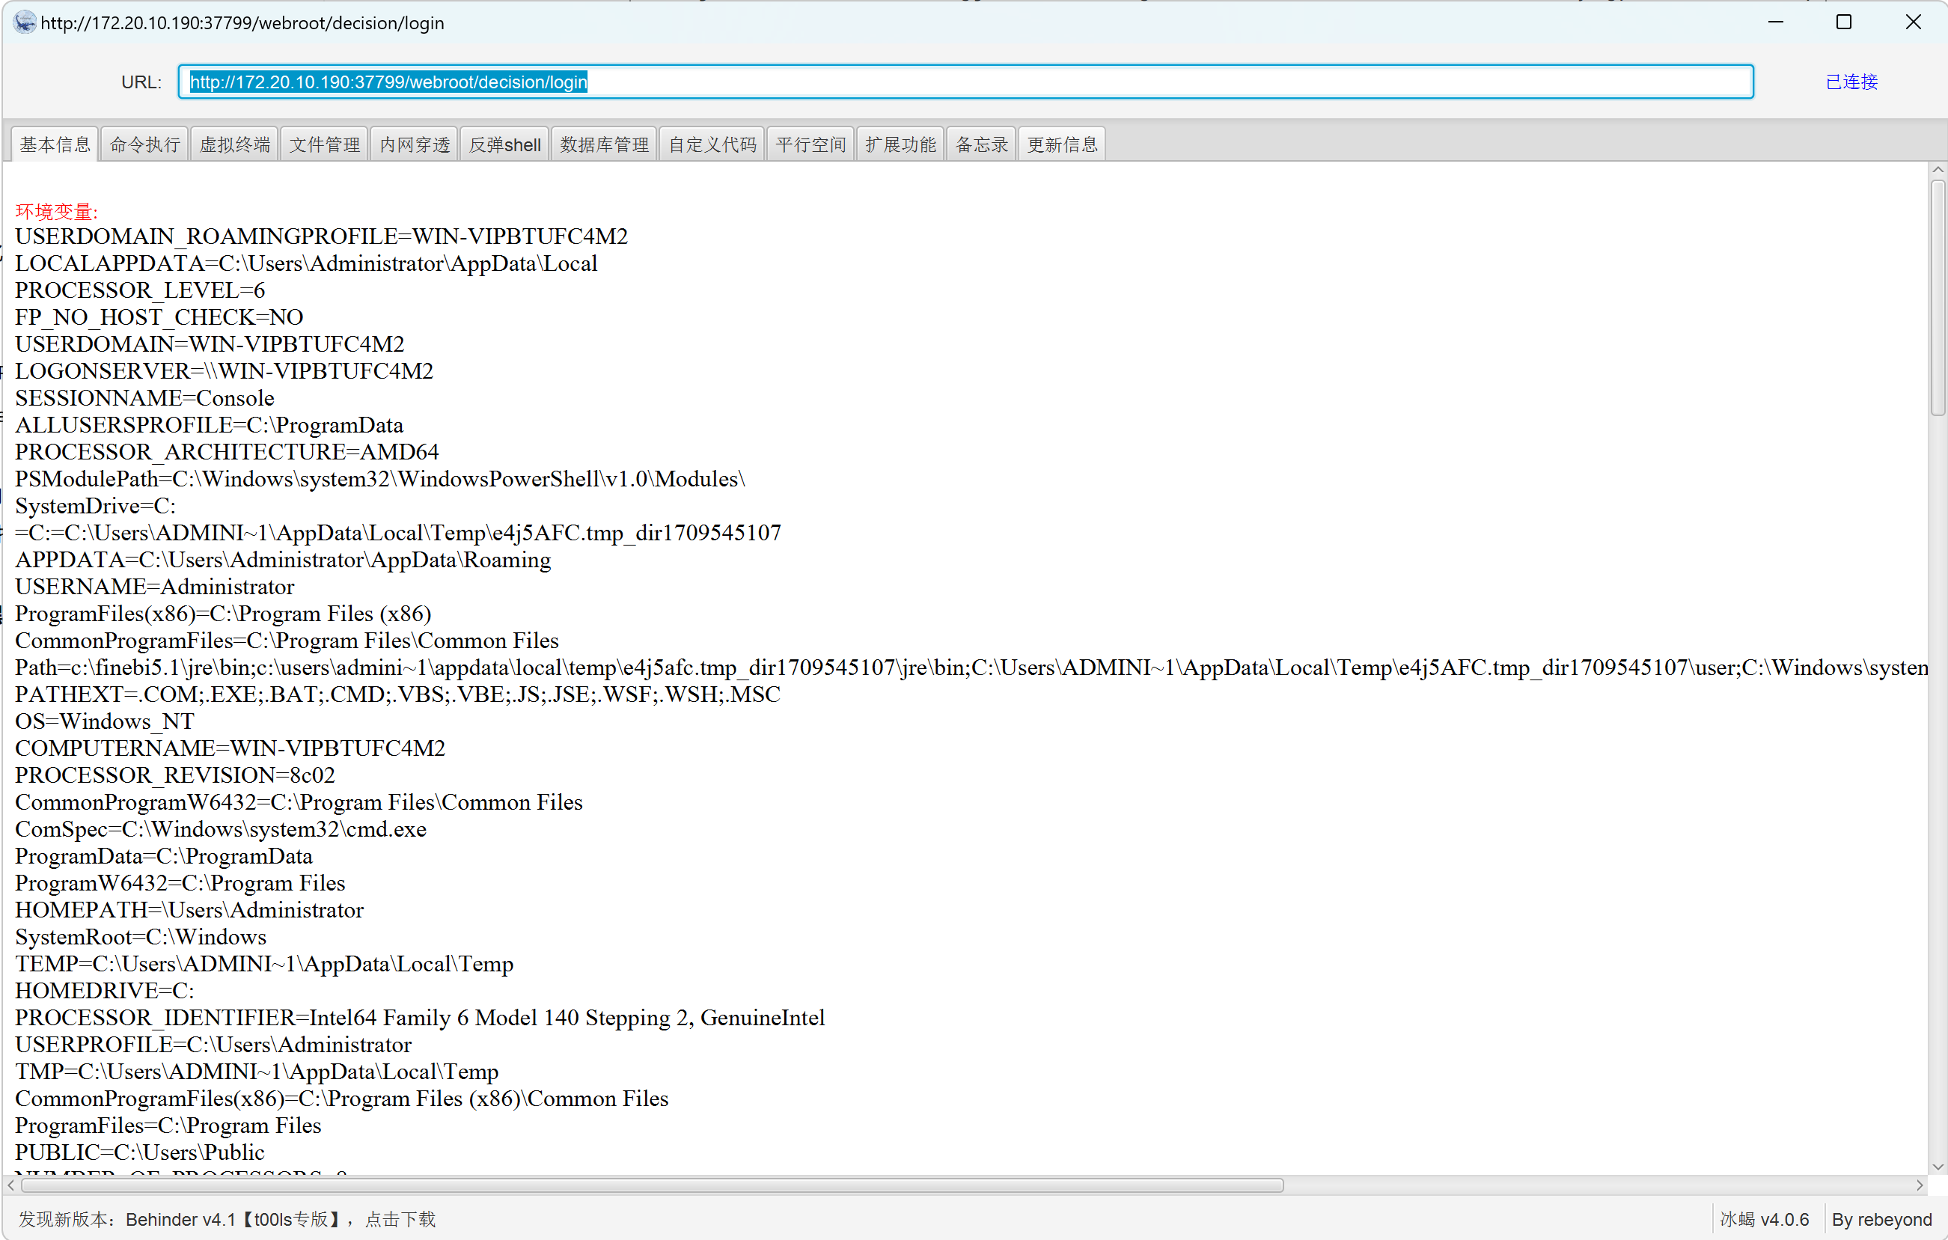Click the Behinder app icon in title bar
This screenshot has width=1948, height=1240.
click(x=24, y=22)
